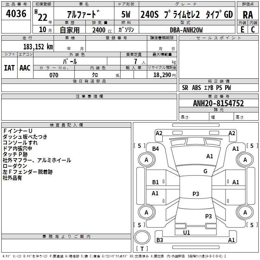Click the B3 rear bumper damage mark
The image size is (260, 260).
point(160,240)
